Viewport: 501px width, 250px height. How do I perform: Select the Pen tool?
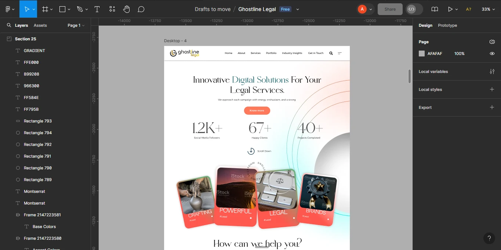point(80,9)
